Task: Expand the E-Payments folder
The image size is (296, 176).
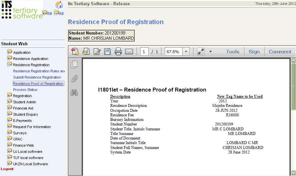Action: [9, 120]
